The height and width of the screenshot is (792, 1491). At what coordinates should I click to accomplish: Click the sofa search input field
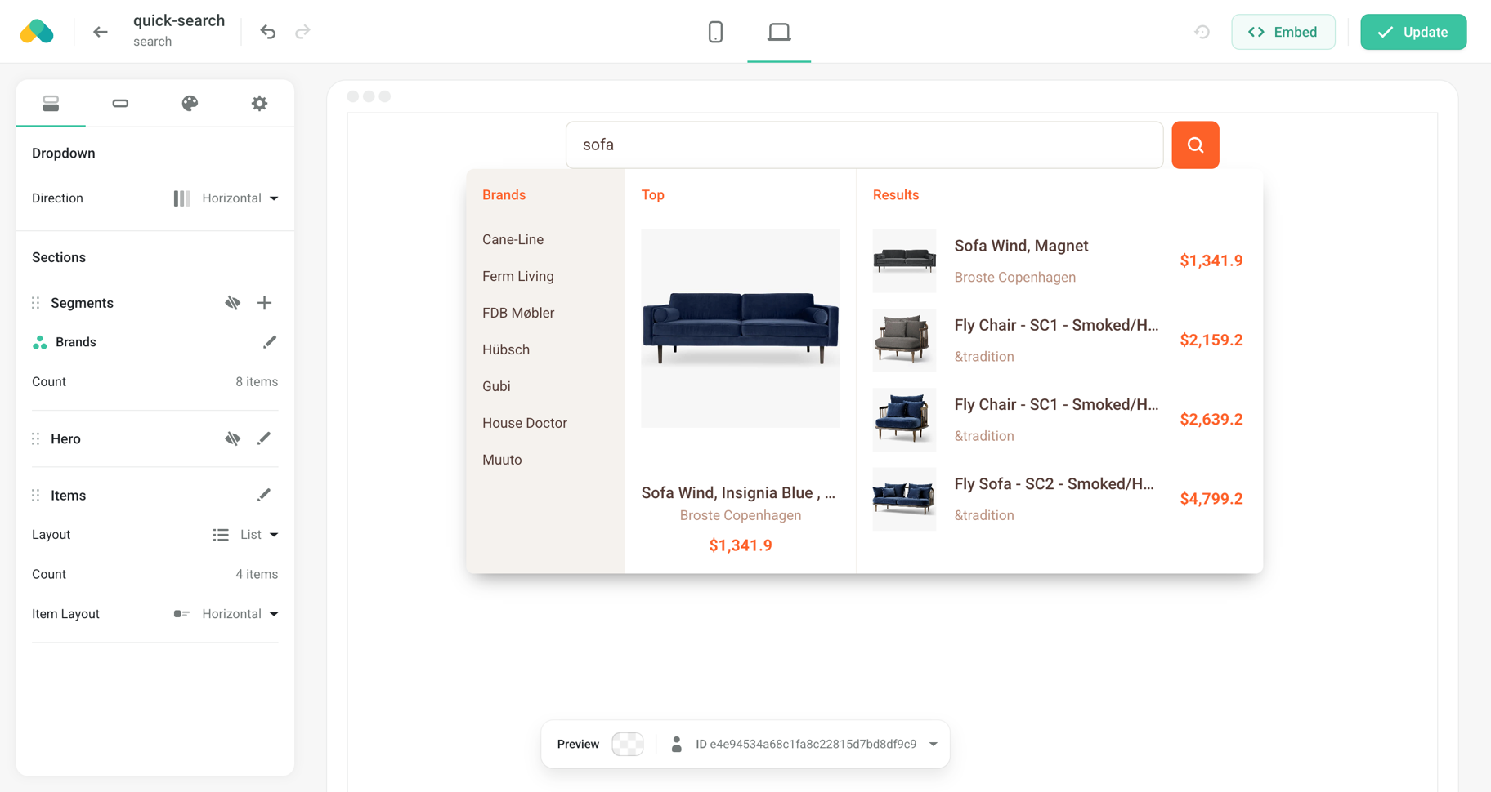coord(864,145)
